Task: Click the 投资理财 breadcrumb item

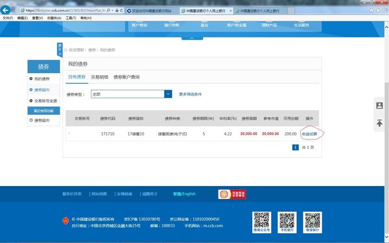Action: (x=77, y=50)
